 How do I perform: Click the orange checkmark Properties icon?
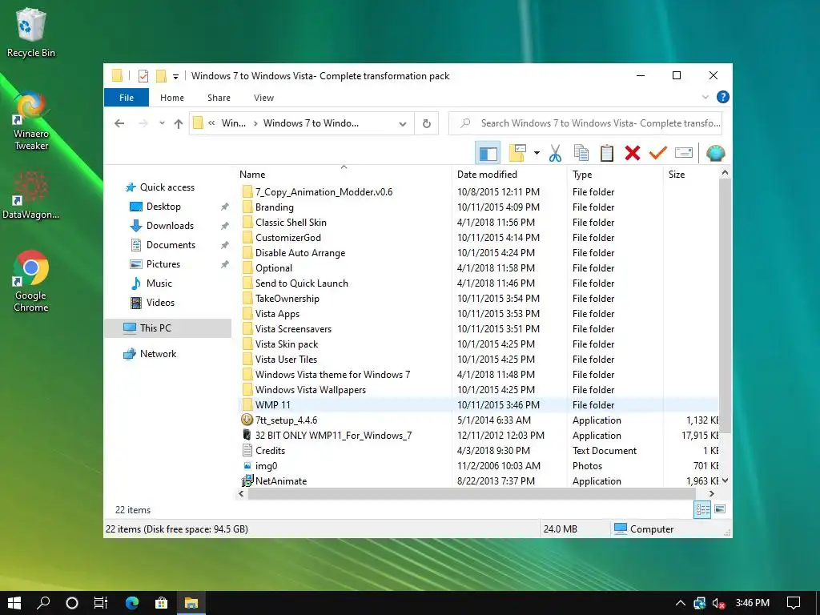coord(658,153)
